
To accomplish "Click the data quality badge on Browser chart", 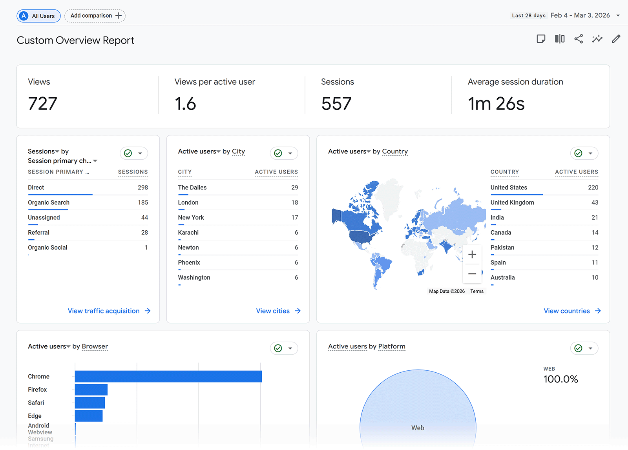I will pos(277,348).
